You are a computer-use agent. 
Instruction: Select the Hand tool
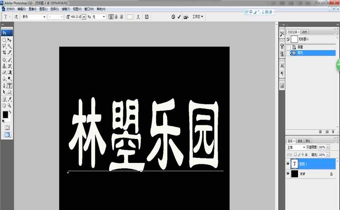4,105
